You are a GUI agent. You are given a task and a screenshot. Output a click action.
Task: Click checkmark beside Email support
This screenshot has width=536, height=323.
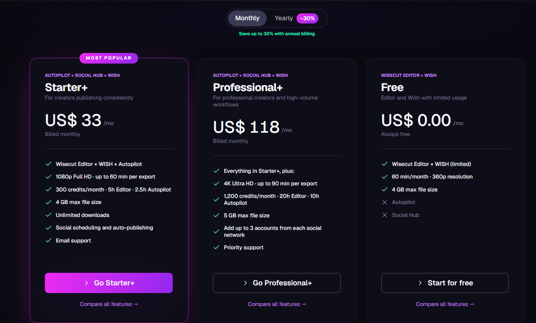(48, 240)
